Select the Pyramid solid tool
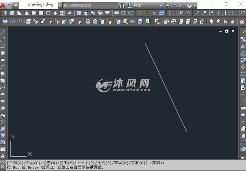Screen dimensions: 246x171 (x=55, y=13)
